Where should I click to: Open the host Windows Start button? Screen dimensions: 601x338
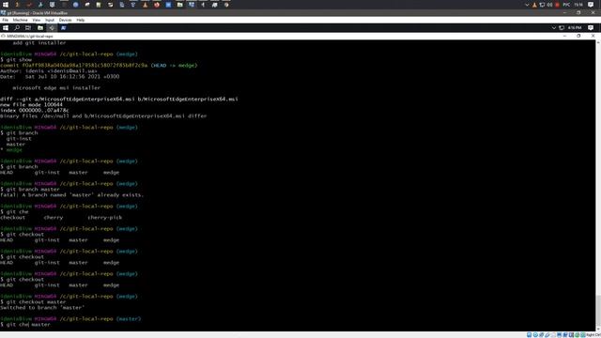tap(6, 5)
